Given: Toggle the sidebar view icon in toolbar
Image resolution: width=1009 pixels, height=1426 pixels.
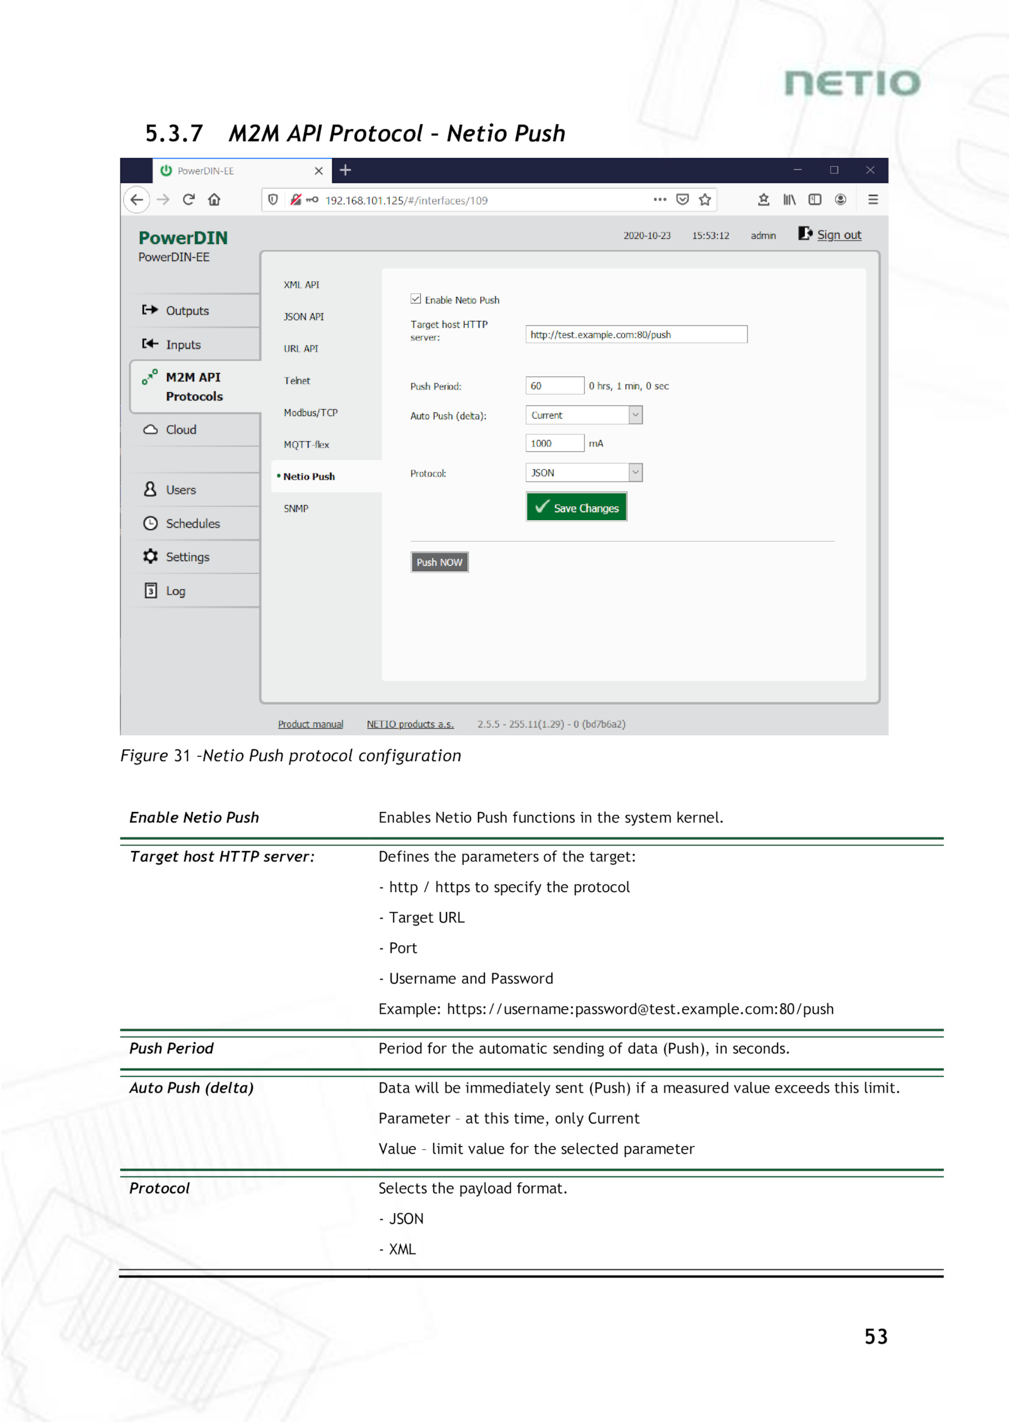Looking at the screenshot, I should point(815,200).
